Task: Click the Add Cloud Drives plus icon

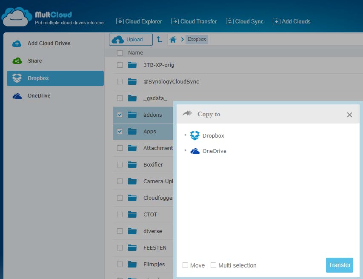Action: (17, 43)
